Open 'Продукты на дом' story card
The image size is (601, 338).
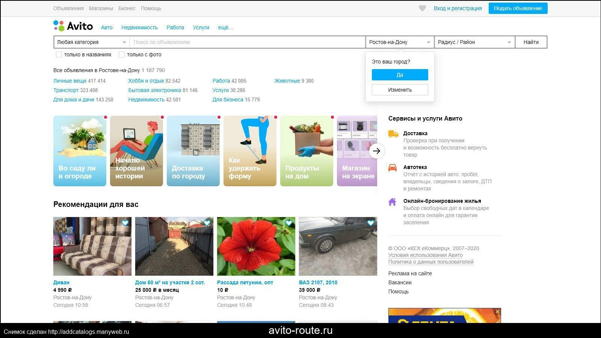click(x=307, y=151)
